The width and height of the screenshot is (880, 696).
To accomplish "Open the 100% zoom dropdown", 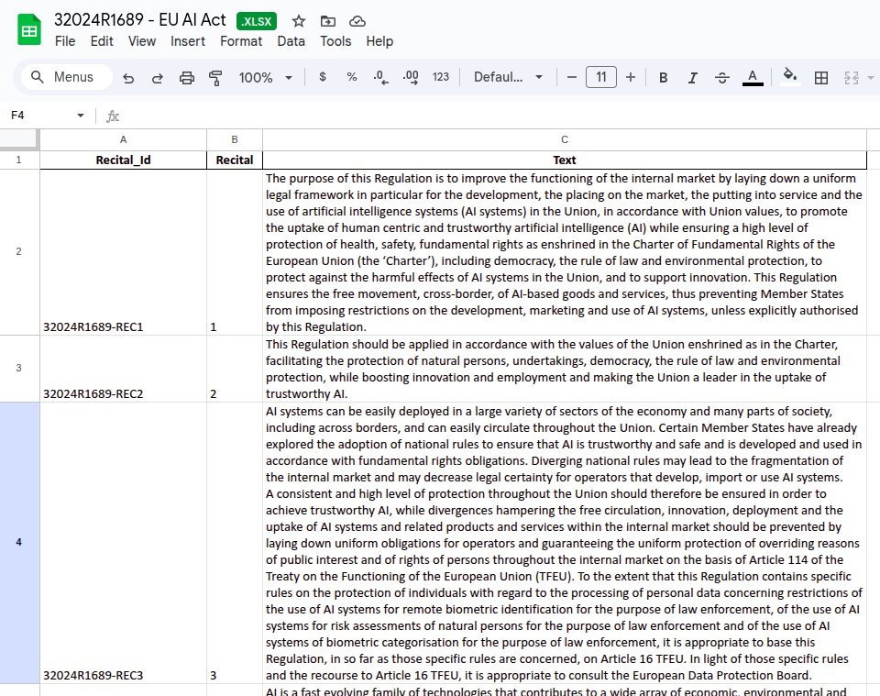I will pos(266,77).
